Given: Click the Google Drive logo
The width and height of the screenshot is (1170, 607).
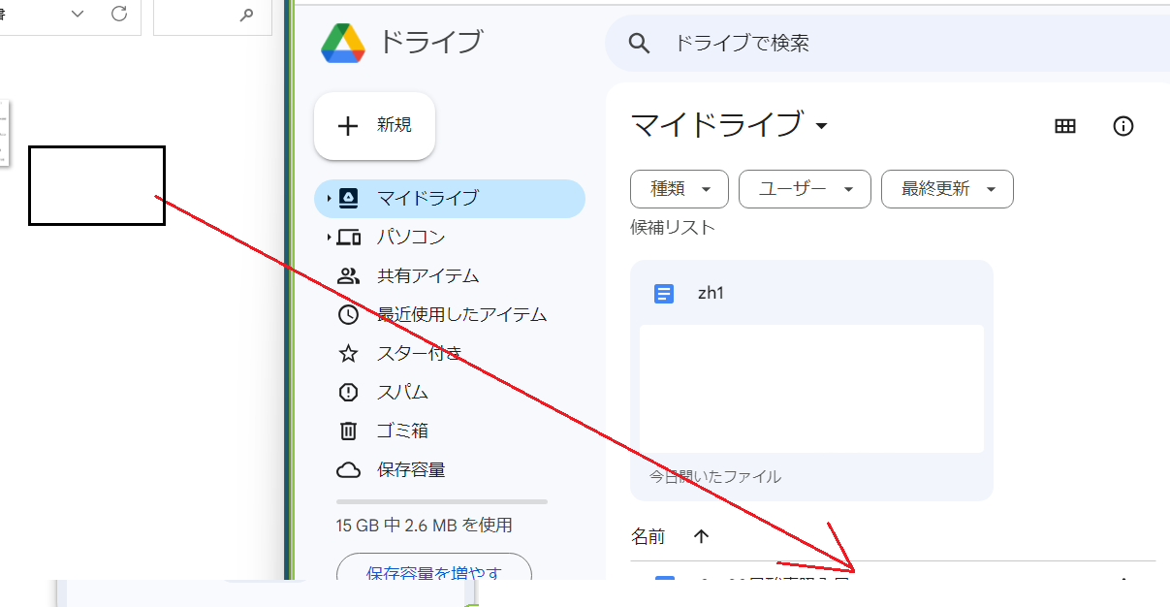Looking at the screenshot, I should coord(343,43).
